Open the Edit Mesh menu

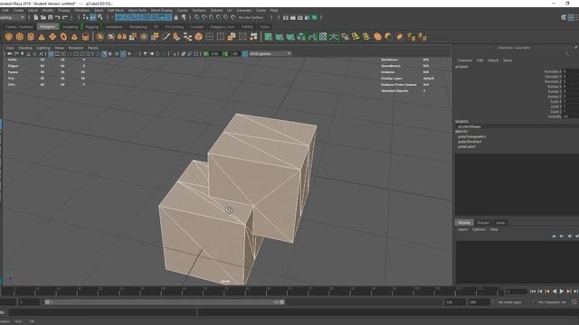click(116, 10)
